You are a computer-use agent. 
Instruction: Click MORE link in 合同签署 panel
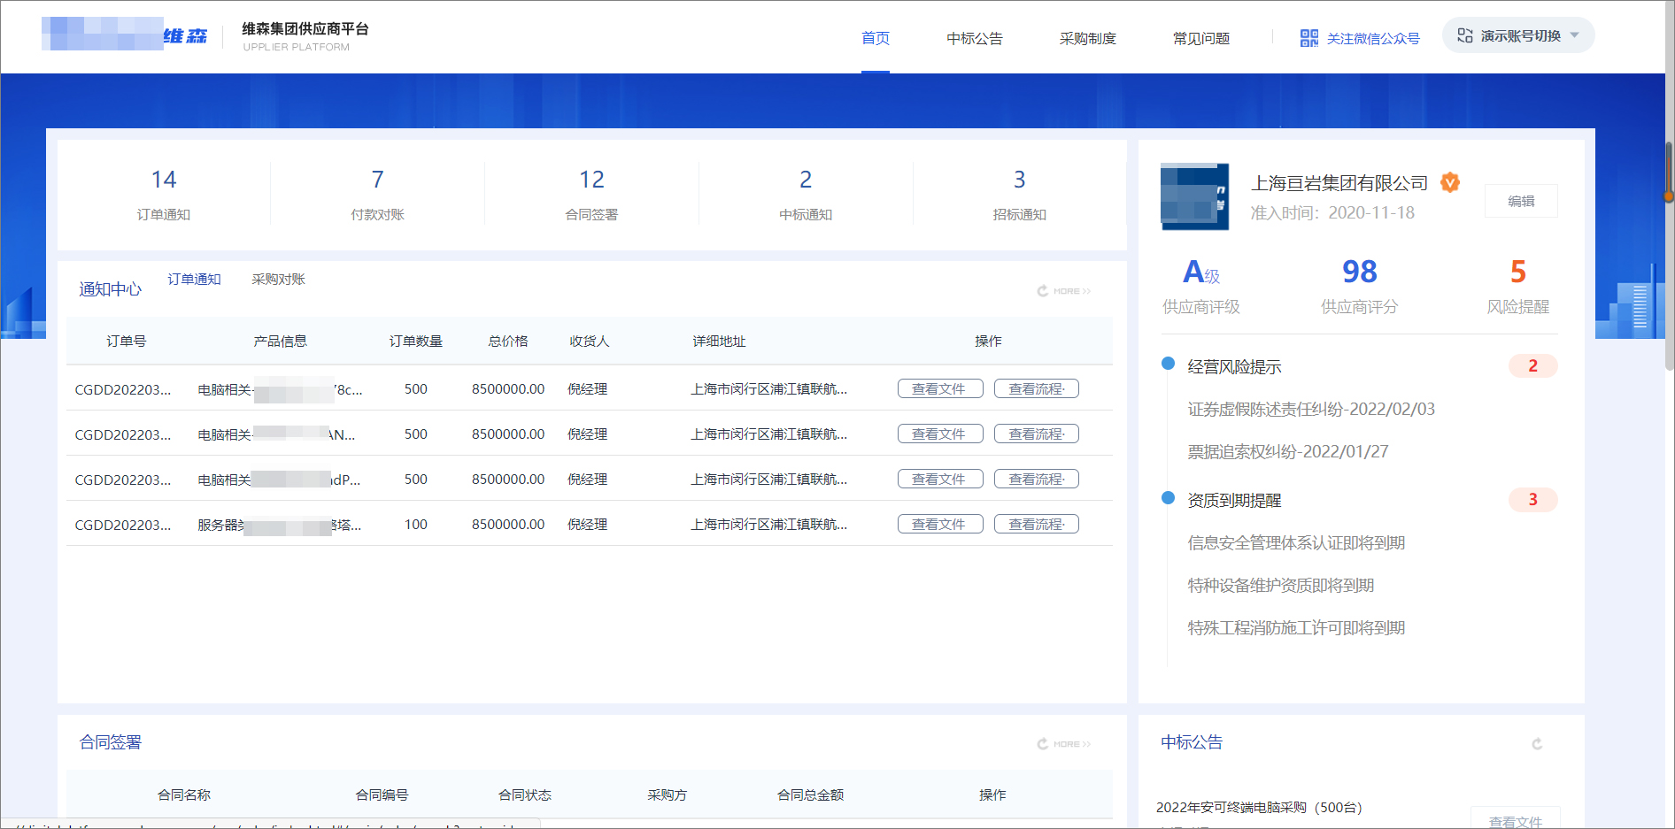click(x=1072, y=744)
